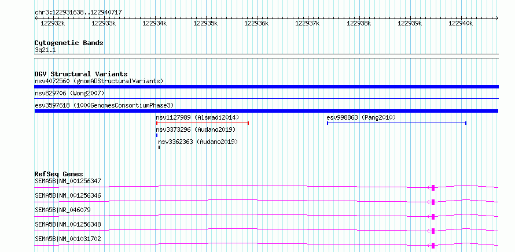Open transcript SEMA5B|NM_001256347 label
This screenshot has width=515, height=252.
coord(68,181)
